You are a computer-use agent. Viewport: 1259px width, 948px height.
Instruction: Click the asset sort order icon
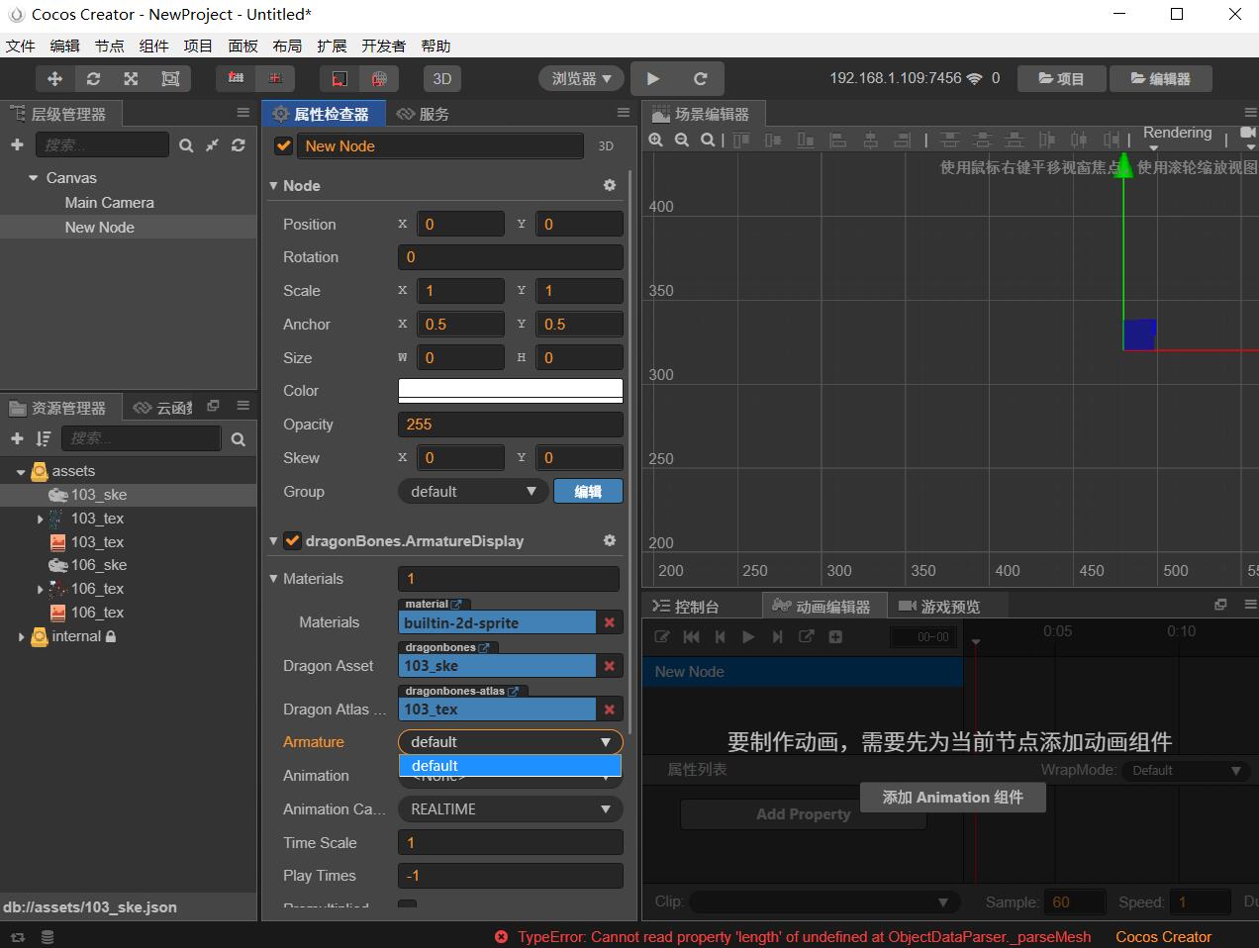tap(43, 438)
